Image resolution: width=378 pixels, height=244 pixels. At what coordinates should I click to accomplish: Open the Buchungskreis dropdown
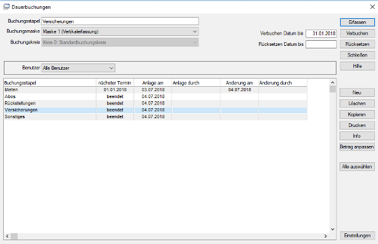click(120, 42)
